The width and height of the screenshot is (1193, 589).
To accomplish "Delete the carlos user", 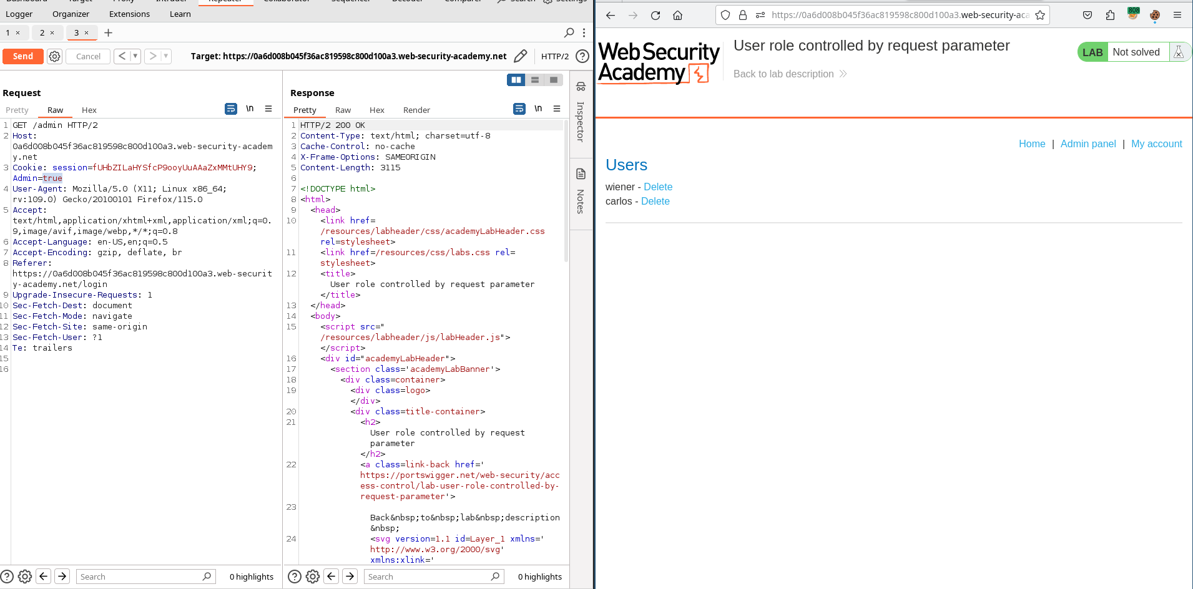I will tap(655, 201).
